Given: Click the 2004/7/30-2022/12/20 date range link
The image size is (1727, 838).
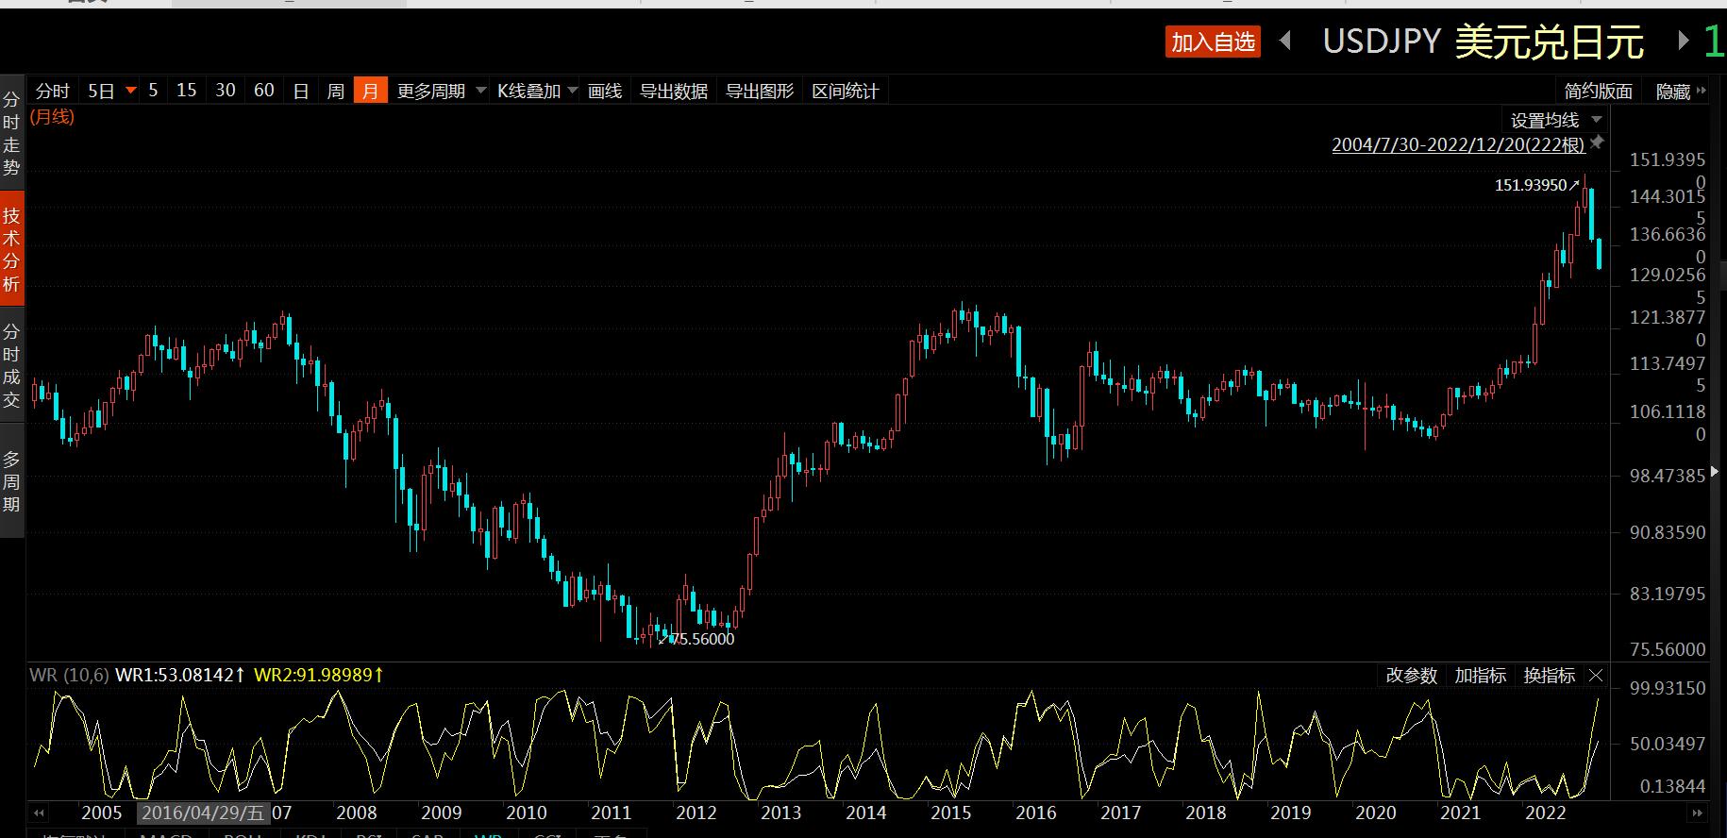Looking at the screenshot, I should (1457, 144).
